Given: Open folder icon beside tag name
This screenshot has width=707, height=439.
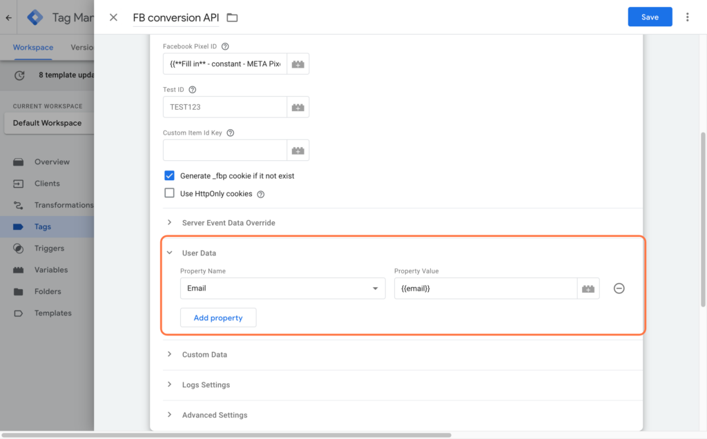Looking at the screenshot, I should [x=232, y=17].
